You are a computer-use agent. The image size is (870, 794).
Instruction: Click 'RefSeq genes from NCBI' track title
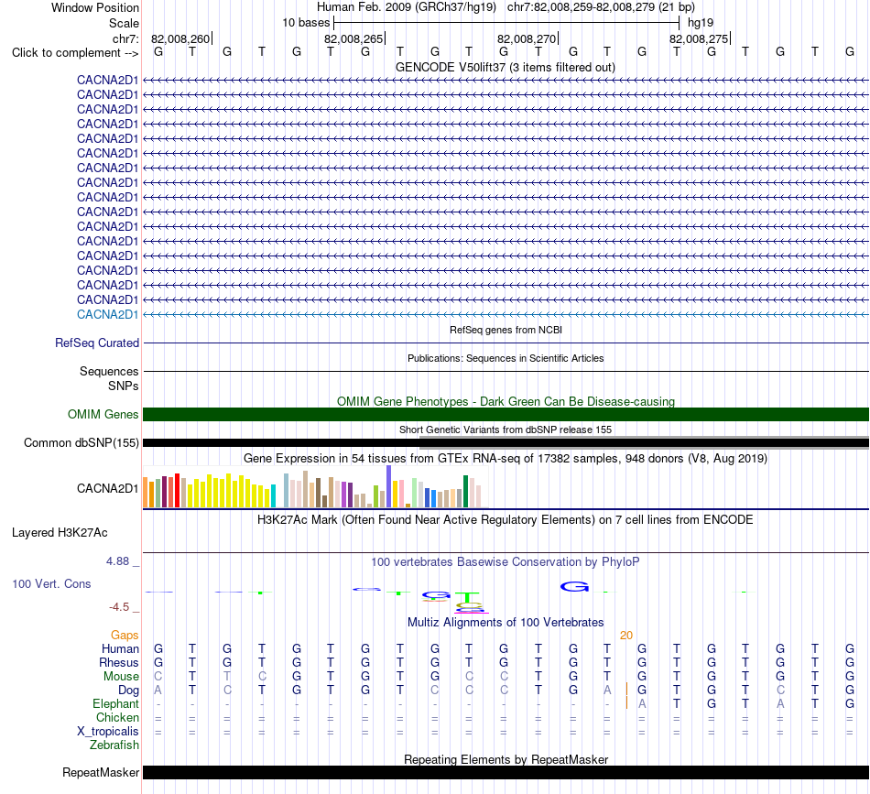(x=506, y=330)
